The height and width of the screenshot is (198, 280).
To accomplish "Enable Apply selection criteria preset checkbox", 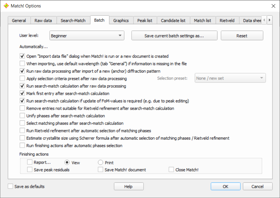I will click(x=22, y=78).
